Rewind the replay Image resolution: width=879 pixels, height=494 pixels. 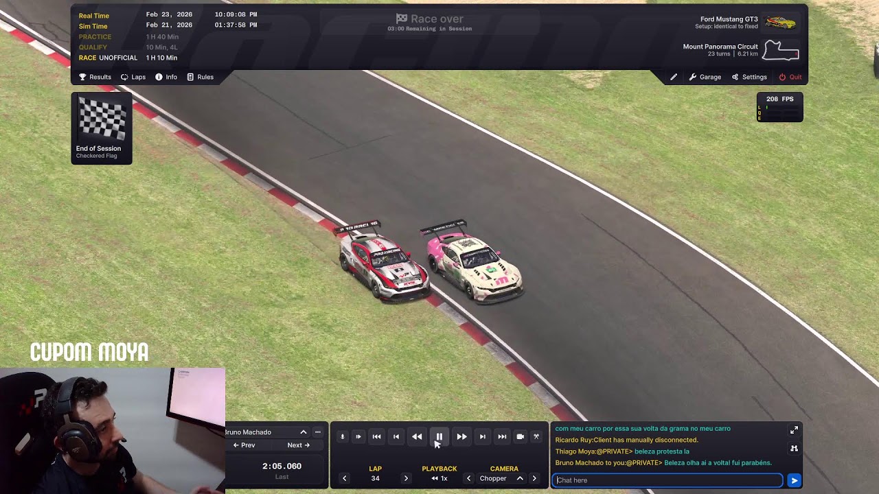coord(417,436)
